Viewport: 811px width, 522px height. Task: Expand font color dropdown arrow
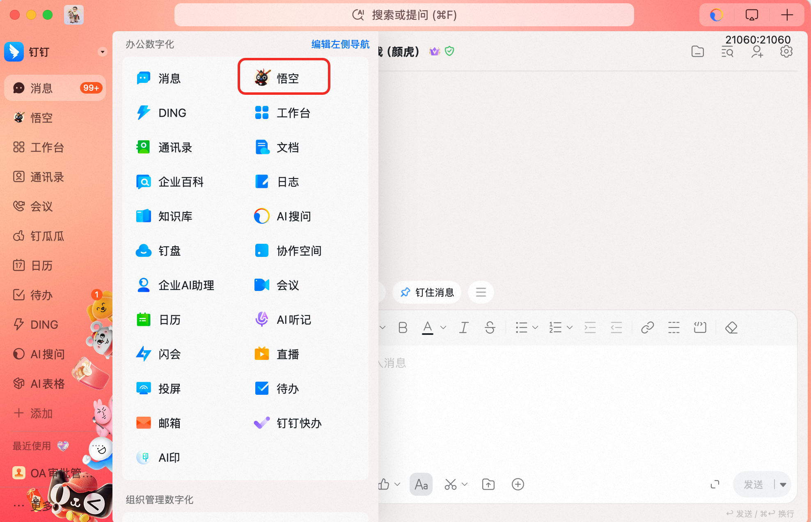[443, 327]
